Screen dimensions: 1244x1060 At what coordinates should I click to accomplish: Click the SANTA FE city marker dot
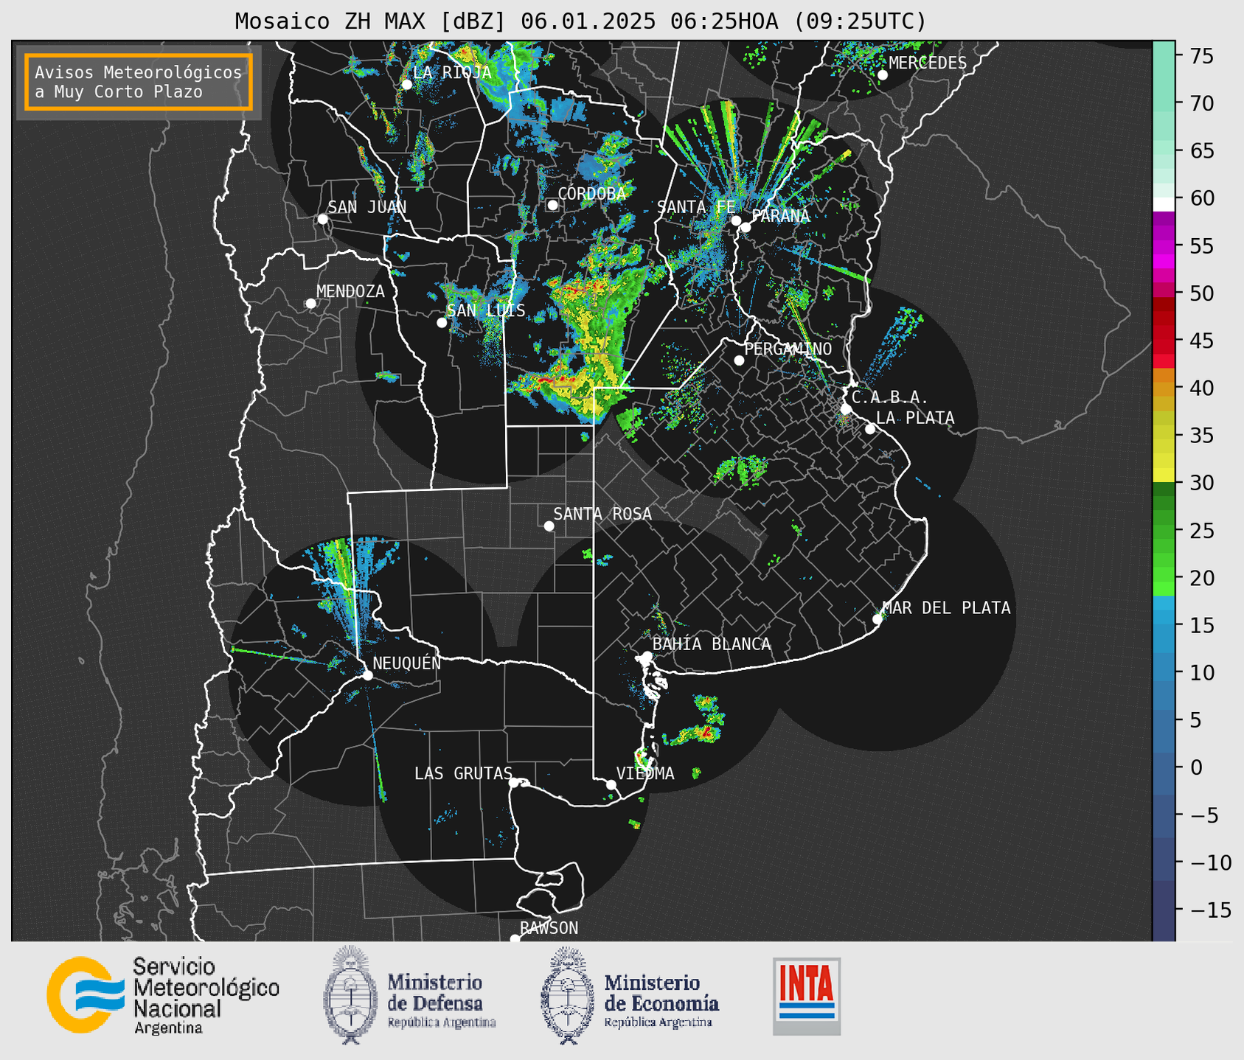tap(735, 220)
